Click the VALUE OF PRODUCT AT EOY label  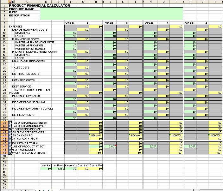tap(27, 146)
